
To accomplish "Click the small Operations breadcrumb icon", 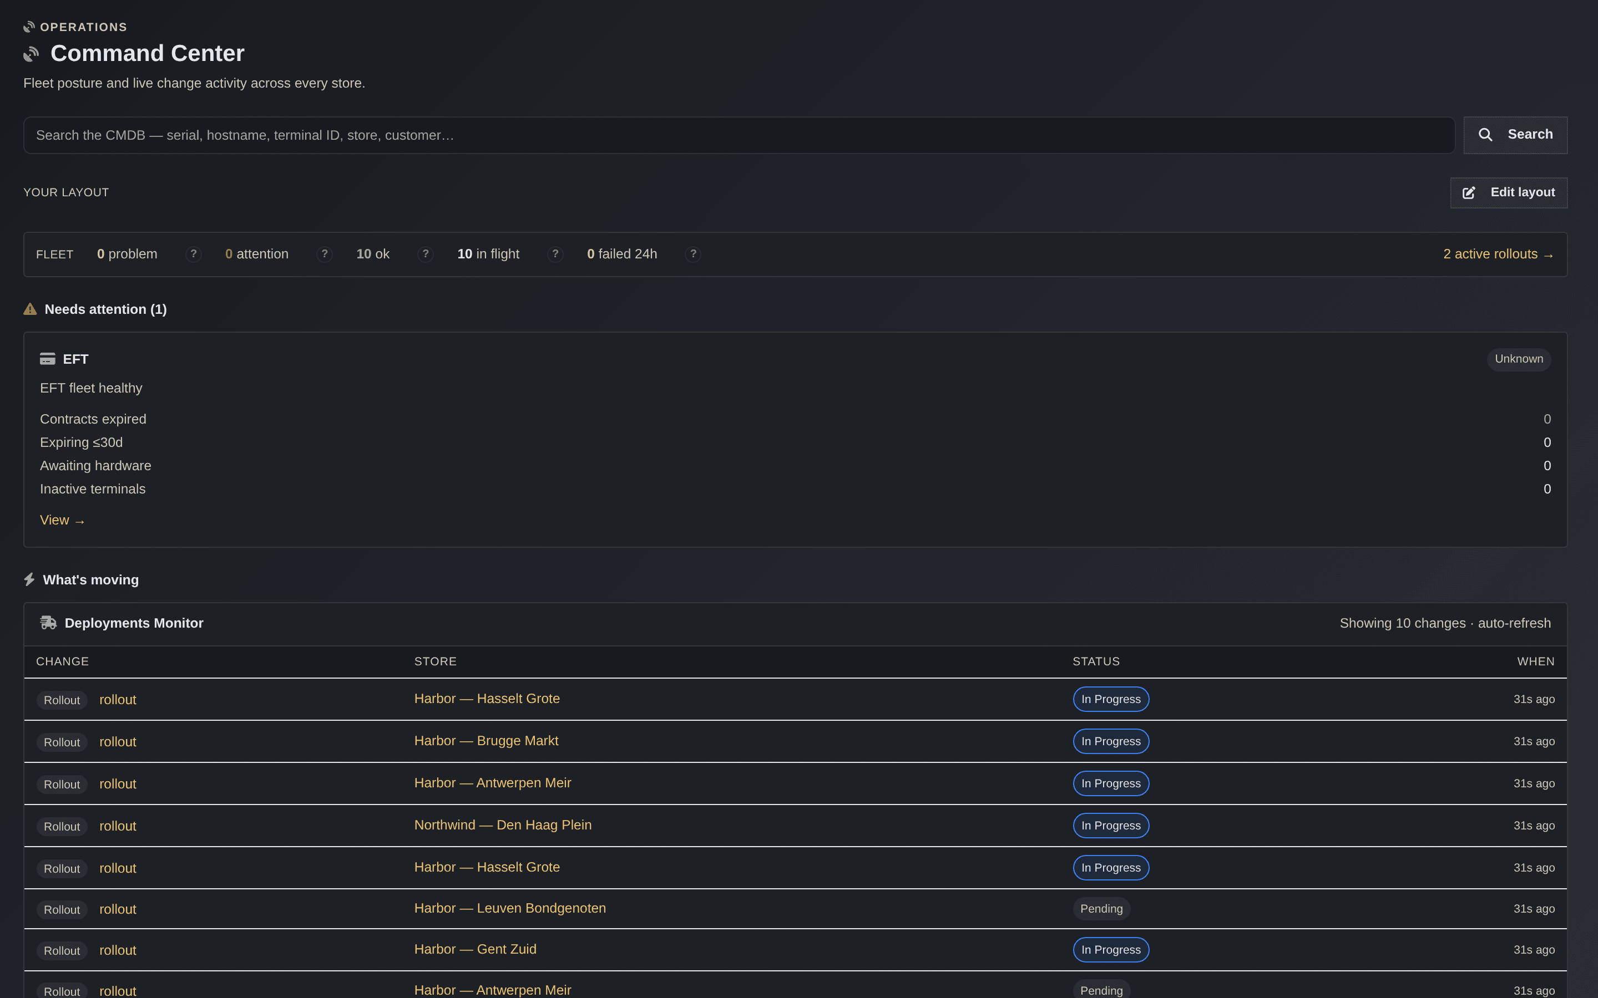I will tap(29, 27).
